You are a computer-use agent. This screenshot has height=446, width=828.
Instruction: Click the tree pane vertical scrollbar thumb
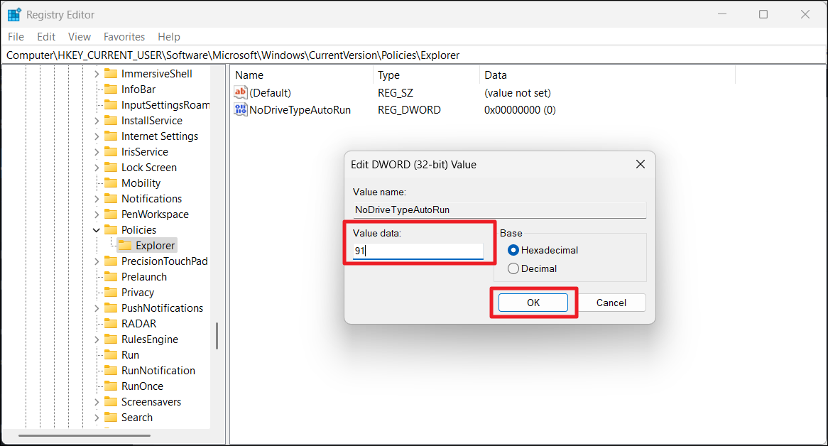pyautogui.click(x=217, y=335)
